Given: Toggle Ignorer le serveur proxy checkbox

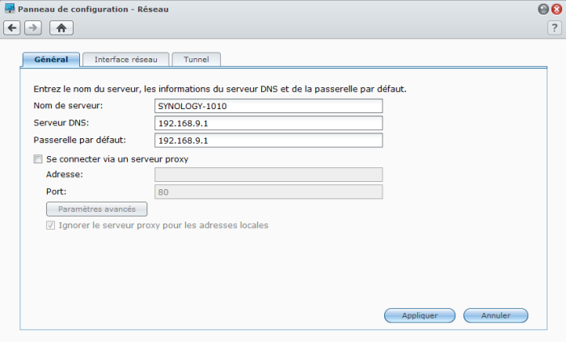Looking at the screenshot, I should tap(51, 225).
